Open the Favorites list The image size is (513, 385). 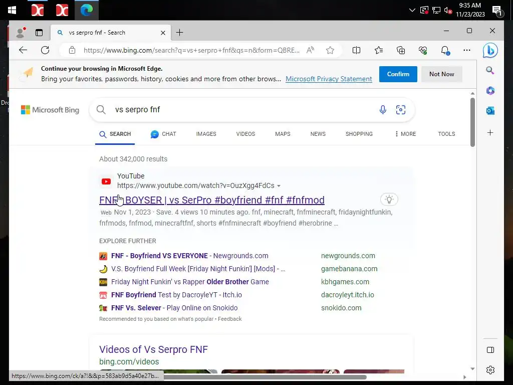tap(379, 50)
